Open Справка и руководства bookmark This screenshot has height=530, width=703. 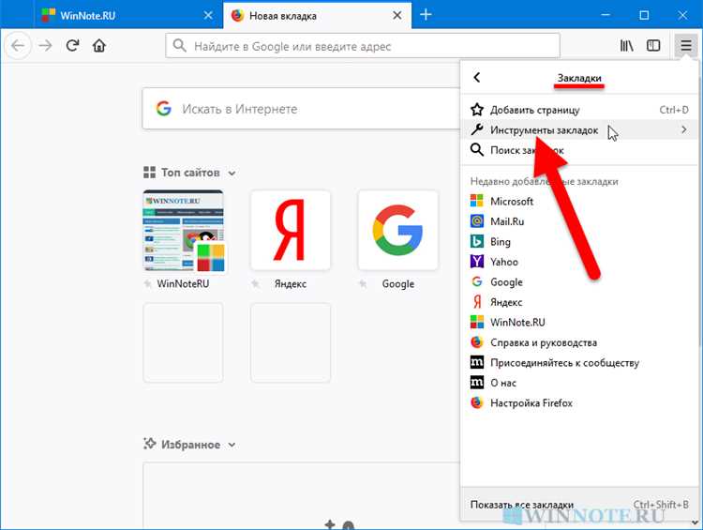coord(579,342)
